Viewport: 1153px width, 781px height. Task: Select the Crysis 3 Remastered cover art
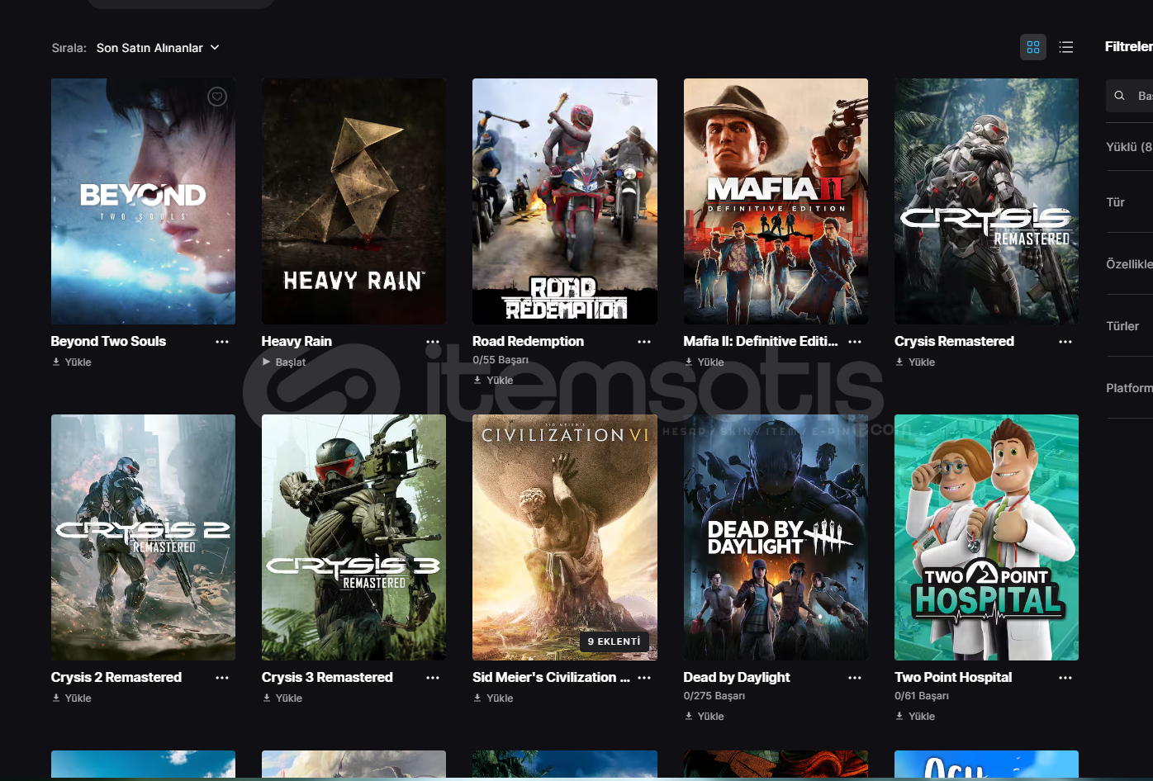click(353, 537)
